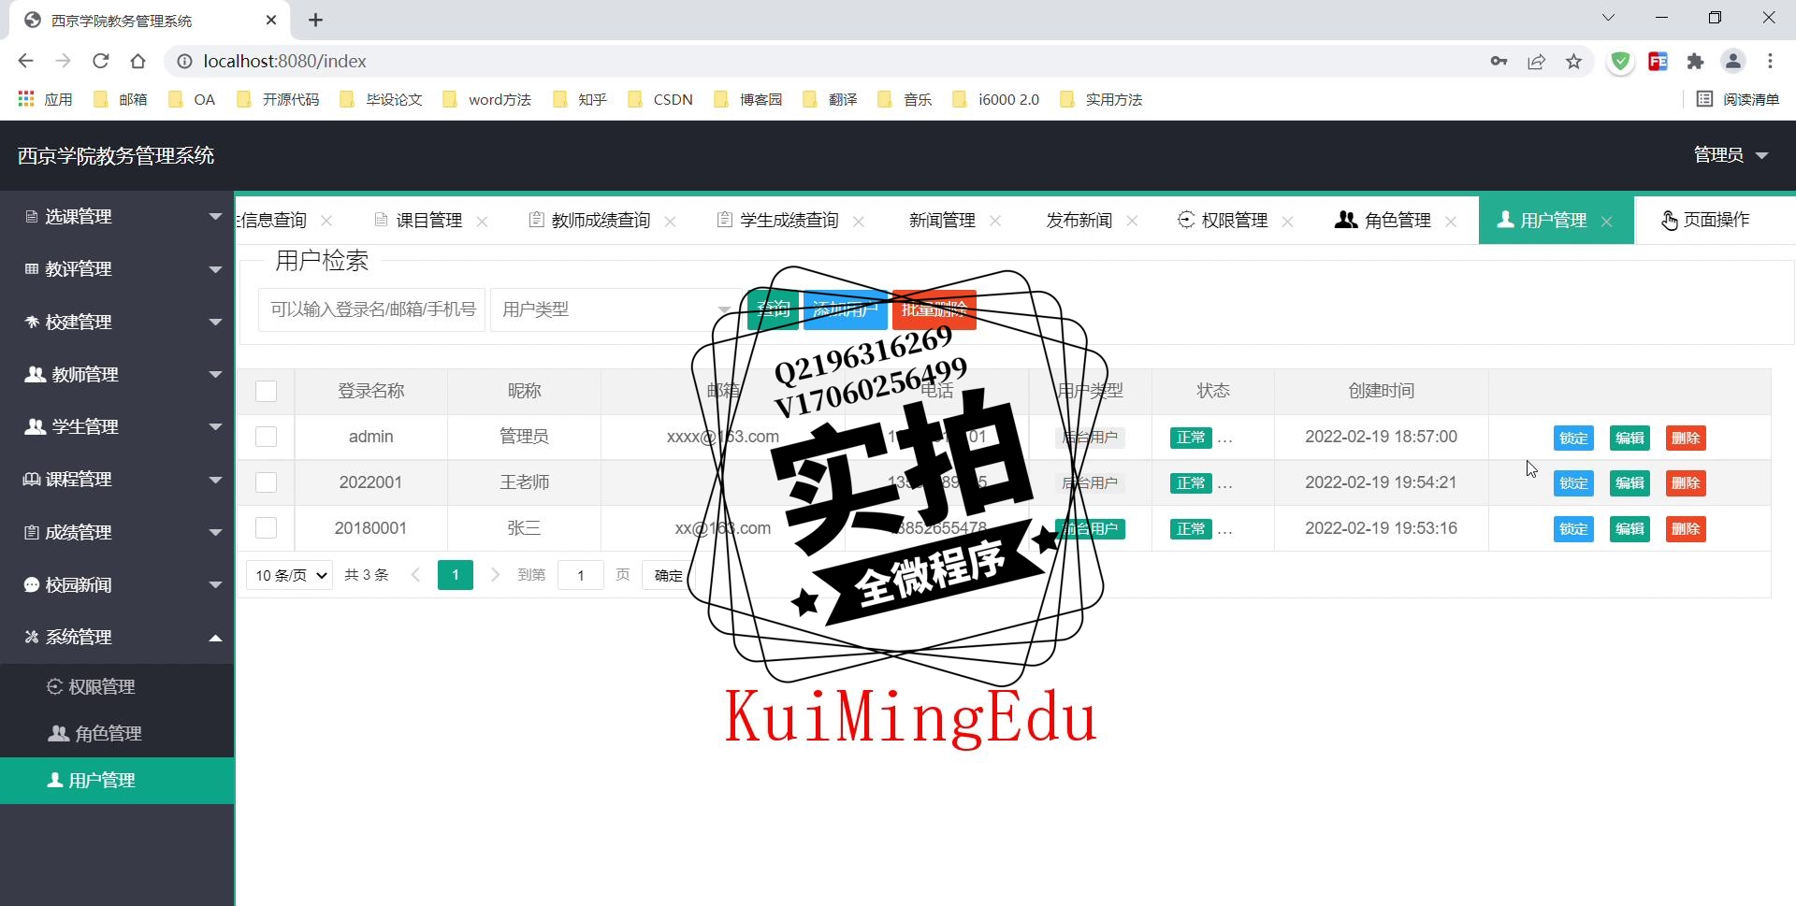Viewport: 1796px width, 906px height.
Task: Open Chrome three-dot menu
Action: coord(1770,61)
